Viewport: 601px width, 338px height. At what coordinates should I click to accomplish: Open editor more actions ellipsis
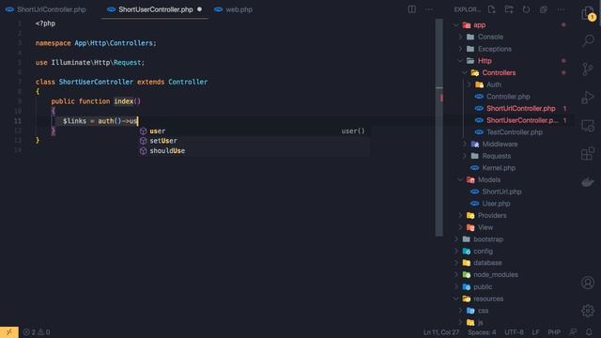pyautogui.click(x=429, y=9)
